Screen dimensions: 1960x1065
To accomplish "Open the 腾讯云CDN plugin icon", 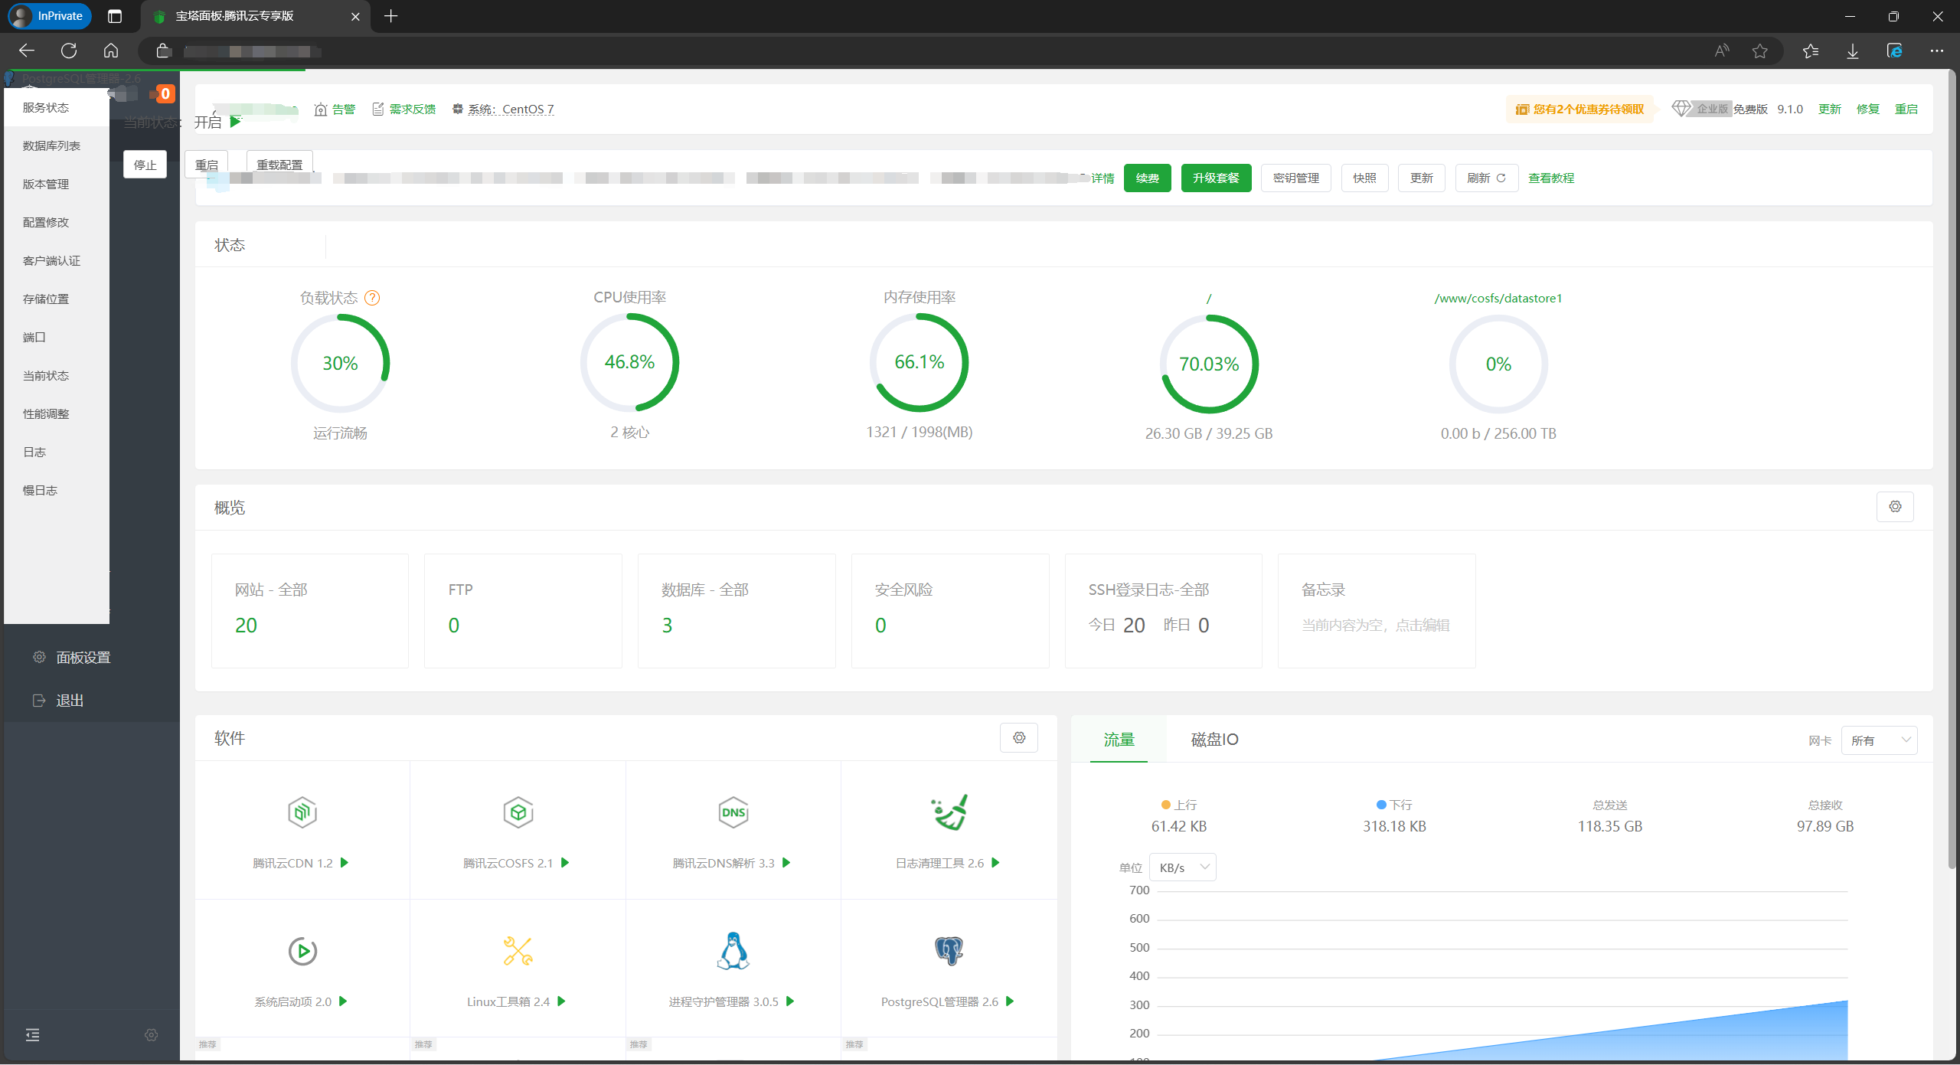I will [302, 812].
